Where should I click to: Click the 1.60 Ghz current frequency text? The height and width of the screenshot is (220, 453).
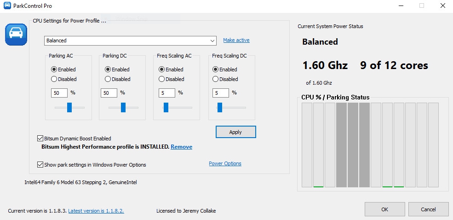[325, 66]
